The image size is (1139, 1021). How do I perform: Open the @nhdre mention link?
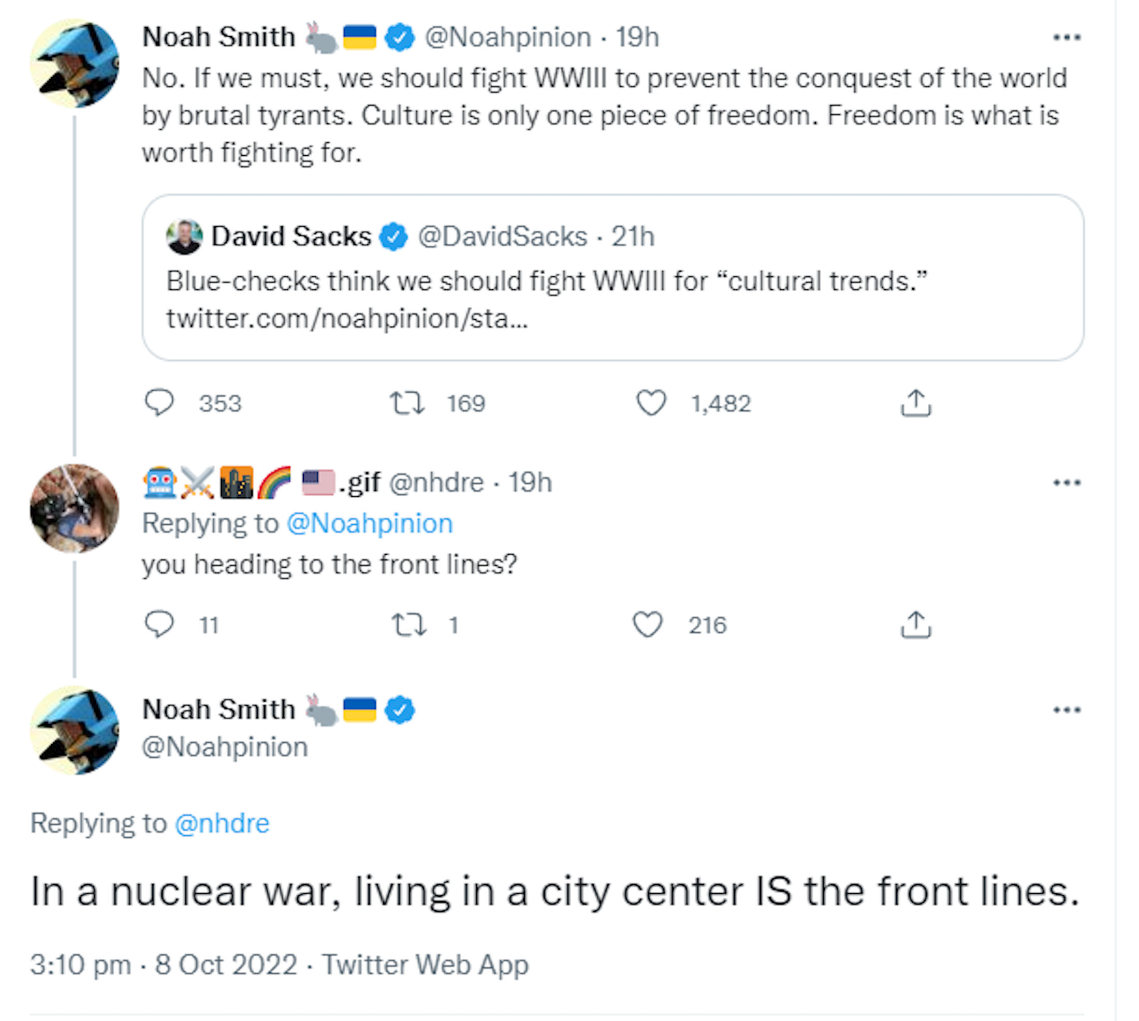point(222,823)
